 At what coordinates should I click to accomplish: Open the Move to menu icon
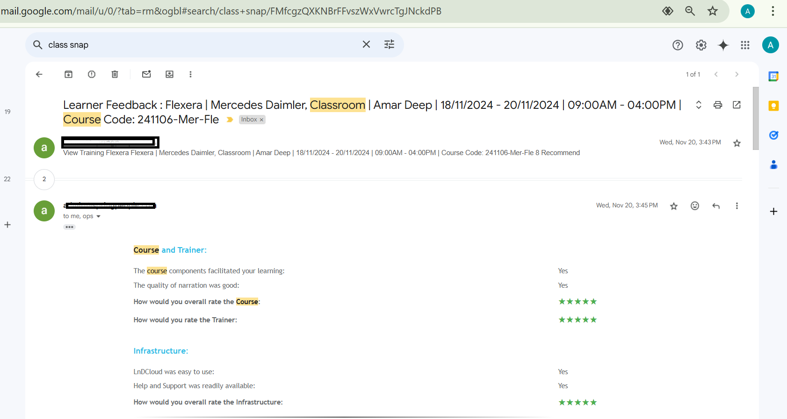point(170,74)
